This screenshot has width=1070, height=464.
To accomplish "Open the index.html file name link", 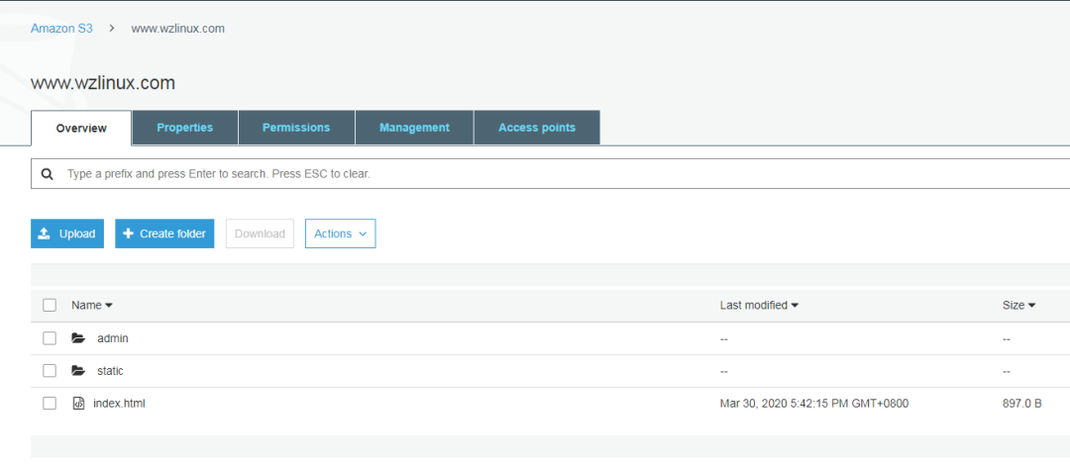I will [x=120, y=404].
